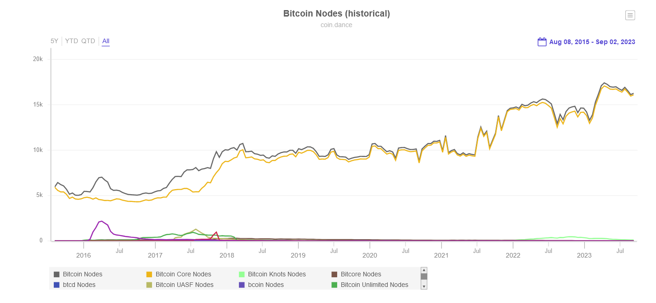Screen dimensions: 656x303
Task: Click the orange Bitcoin Core Nodes swatch
Action: tap(149, 274)
